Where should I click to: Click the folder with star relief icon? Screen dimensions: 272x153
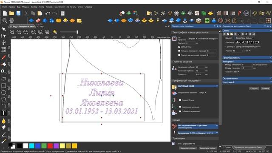coord(79,21)
